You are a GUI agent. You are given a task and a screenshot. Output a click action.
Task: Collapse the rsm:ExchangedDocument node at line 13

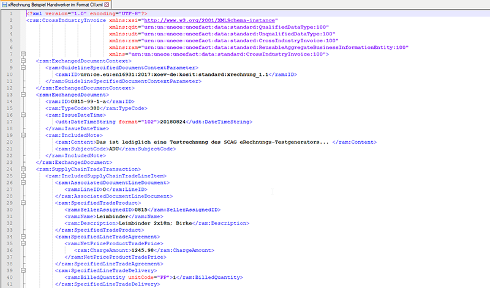pos(22,94)
